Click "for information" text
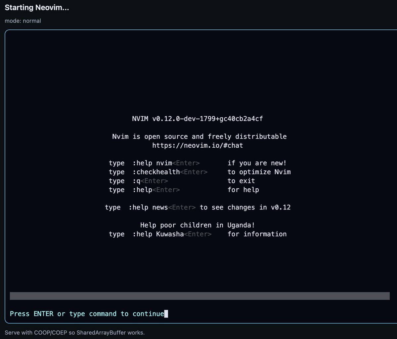 tap(257, 234)
